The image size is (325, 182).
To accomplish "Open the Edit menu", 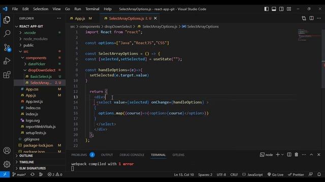I will pyautogui.click(x=25, y=9).
